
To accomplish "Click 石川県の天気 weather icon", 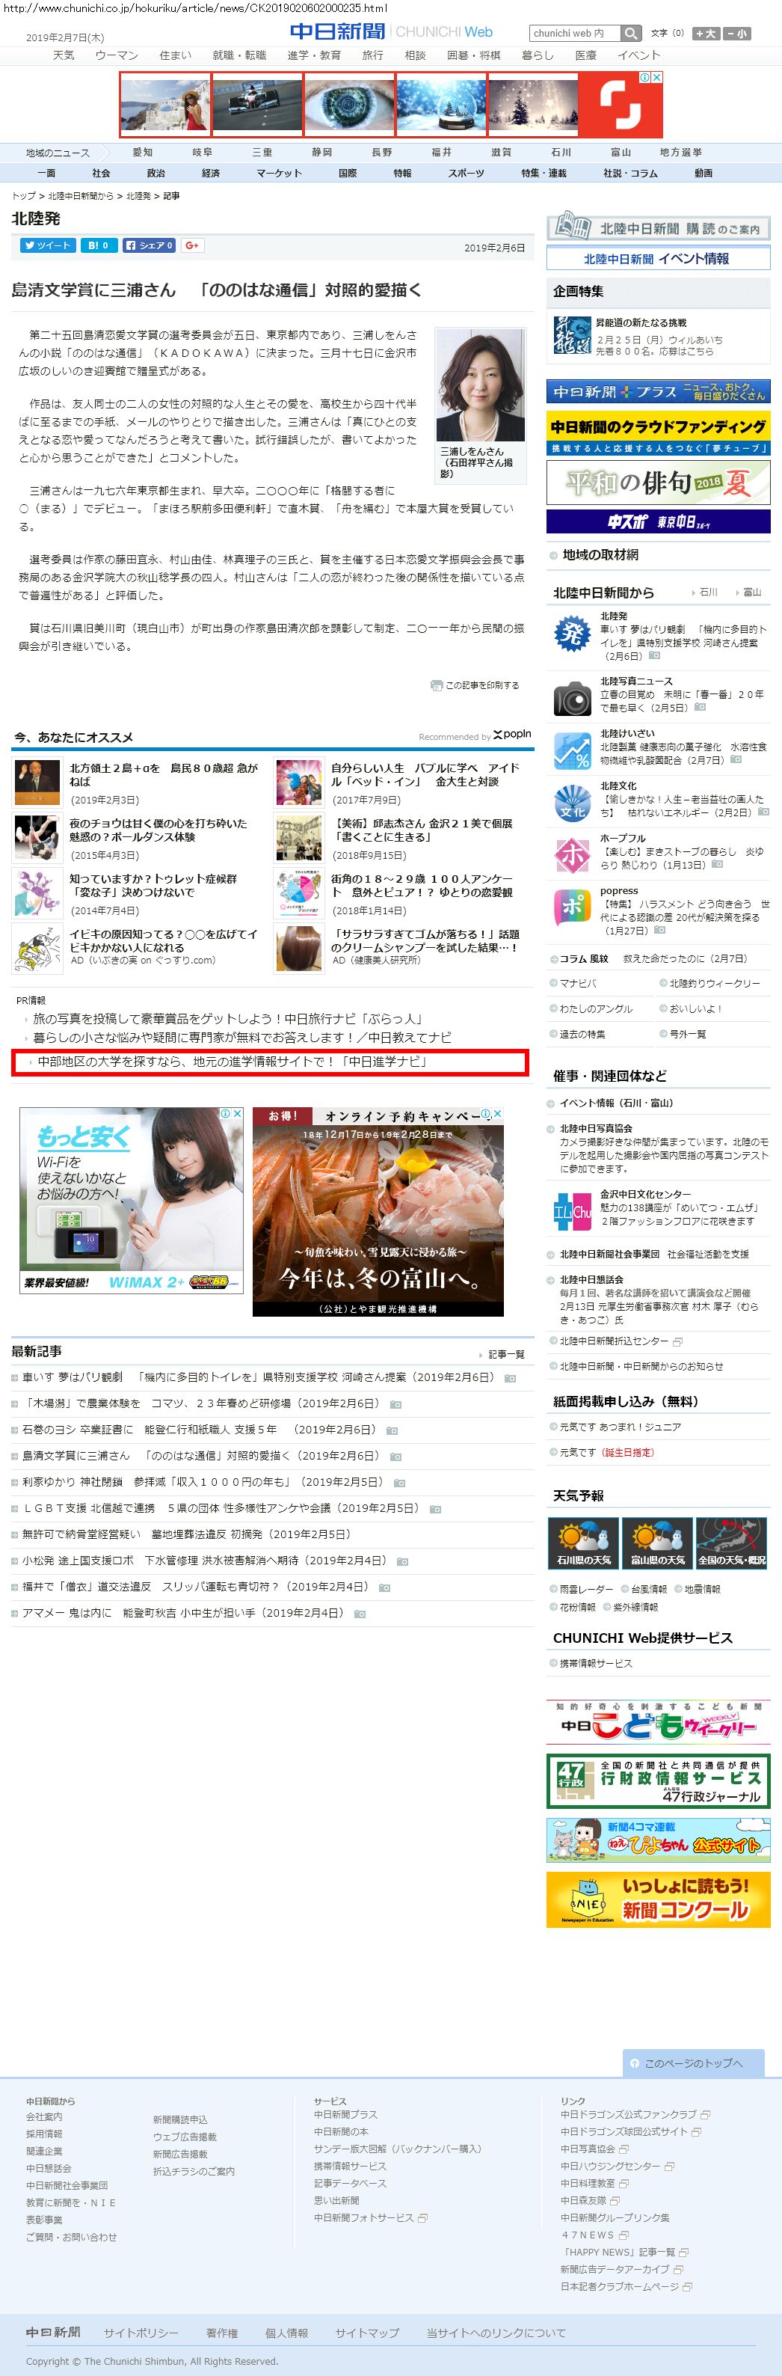I will (x=583, y=1542).
